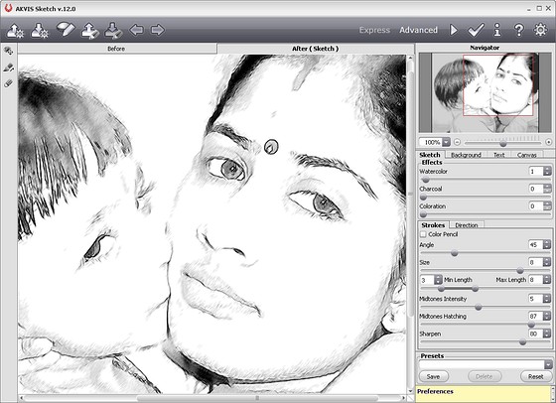The width and height of the screenshot is (556, 403).
Task: Select the top tool in the left sidebar
Action: click(9, 51)
